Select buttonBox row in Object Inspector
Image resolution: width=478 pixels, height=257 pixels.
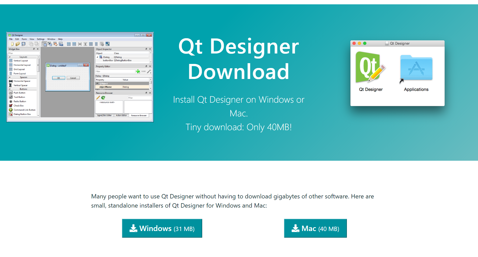pyautogui.click(x=122, y=60)
